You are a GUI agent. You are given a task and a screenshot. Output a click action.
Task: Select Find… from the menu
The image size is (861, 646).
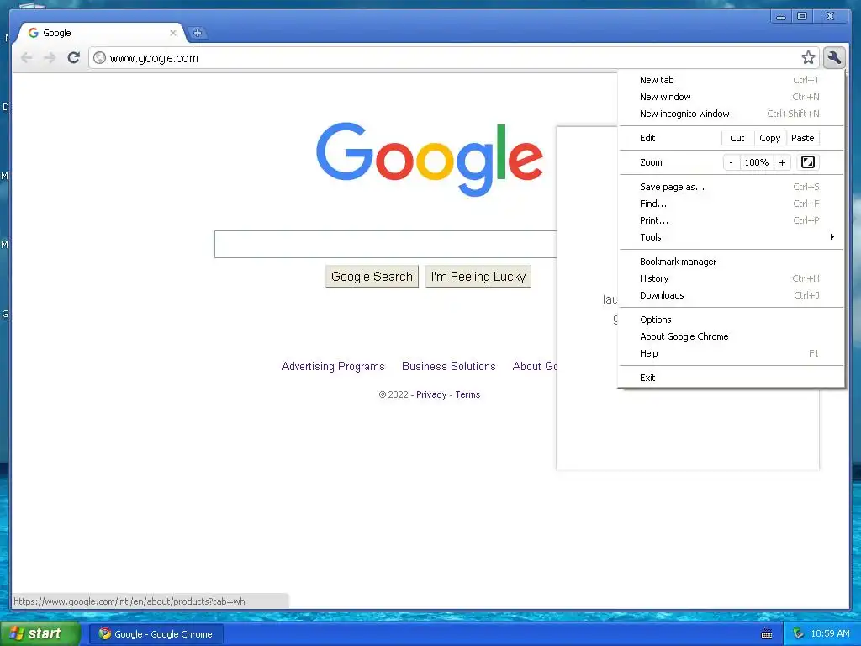tap(731, 204)
